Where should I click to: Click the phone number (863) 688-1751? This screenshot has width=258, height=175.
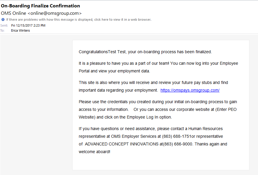[x=177, y=136]
